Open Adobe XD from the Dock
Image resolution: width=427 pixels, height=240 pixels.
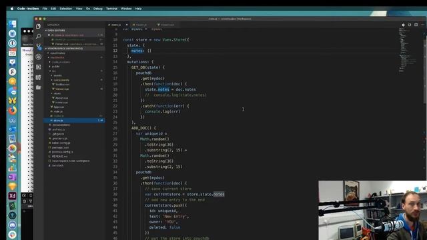[x=12, y=196]
